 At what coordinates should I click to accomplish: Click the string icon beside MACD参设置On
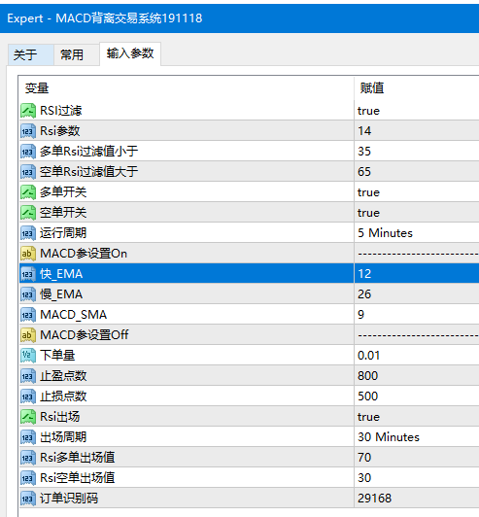[x=28, y=254]
